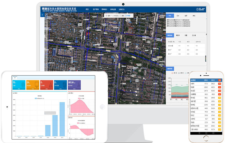The height and width of the screenshot is (143, 225).
Task: Click the DMA分区 button on map toolbar
Action: tap(115, 16)
